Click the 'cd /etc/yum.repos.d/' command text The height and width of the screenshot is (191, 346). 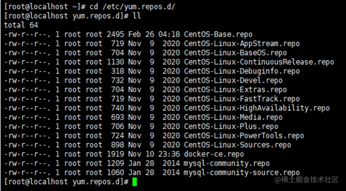pyautogui.click(x=132, y=7)
